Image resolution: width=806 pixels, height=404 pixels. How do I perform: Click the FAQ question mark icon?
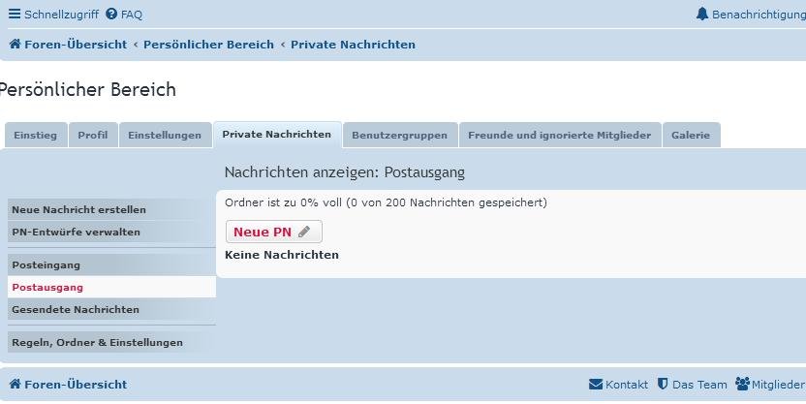click(111, 15)
